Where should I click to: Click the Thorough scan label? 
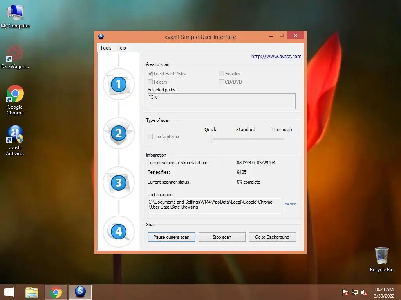(282, 130)
